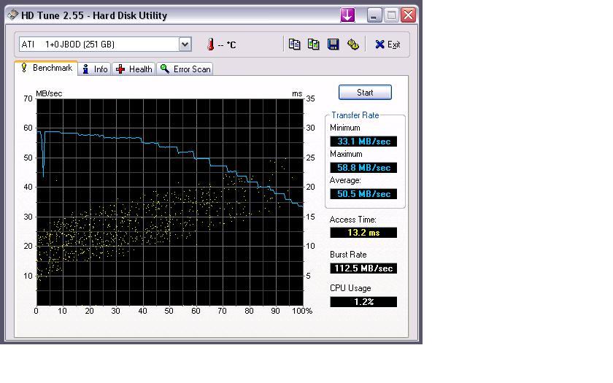Click the MB/sec axis label on graph

pyautogui.click(x=49, y=93)
